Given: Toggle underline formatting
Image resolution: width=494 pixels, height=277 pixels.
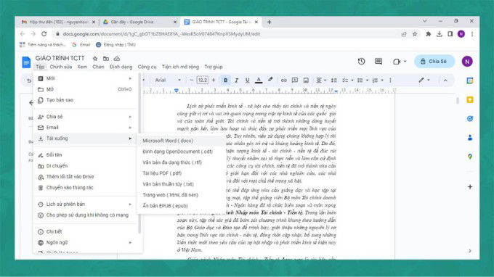Looking at the screenshot, I should tap(247, 80).
